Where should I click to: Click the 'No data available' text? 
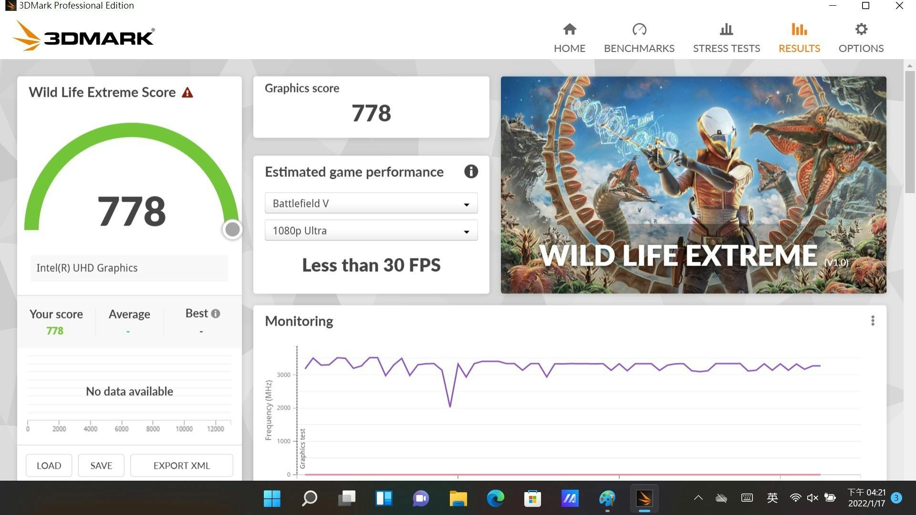click(129, 391)
